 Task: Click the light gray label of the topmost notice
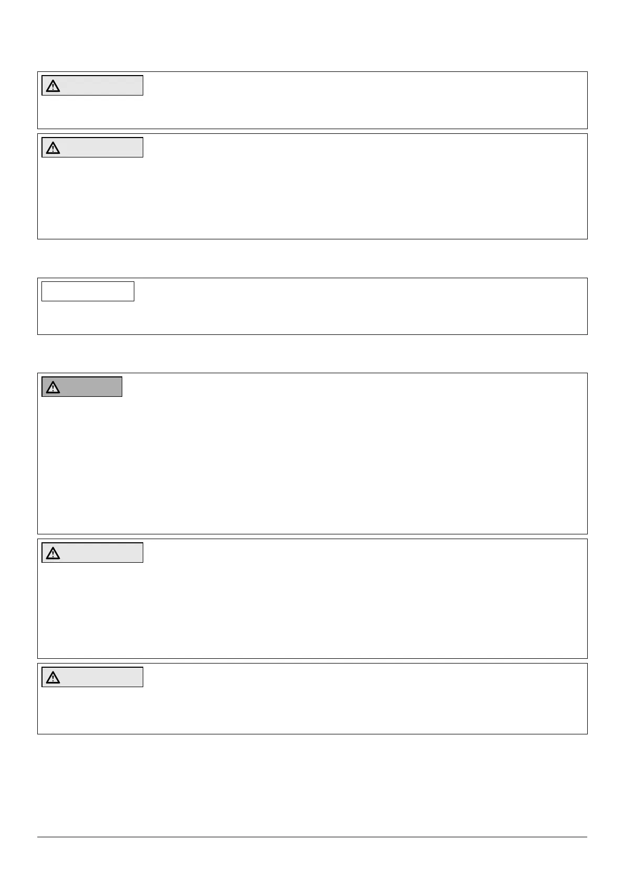92,86
